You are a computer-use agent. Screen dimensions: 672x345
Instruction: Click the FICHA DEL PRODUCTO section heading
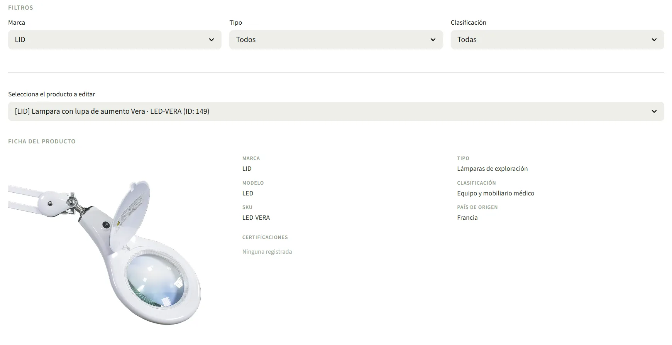[42, 141]
